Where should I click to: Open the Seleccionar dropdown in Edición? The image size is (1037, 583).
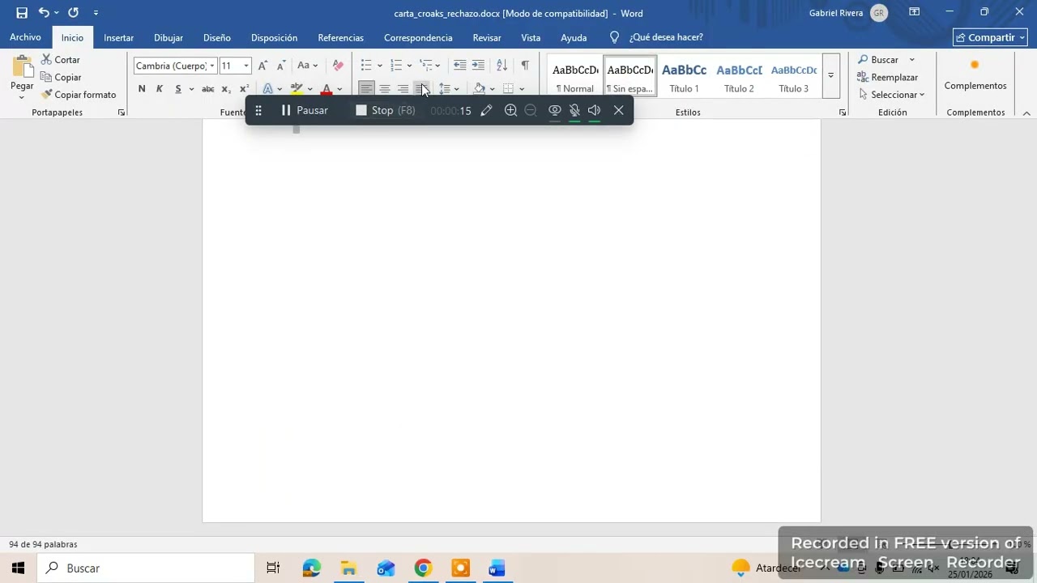tap(891, 95)
